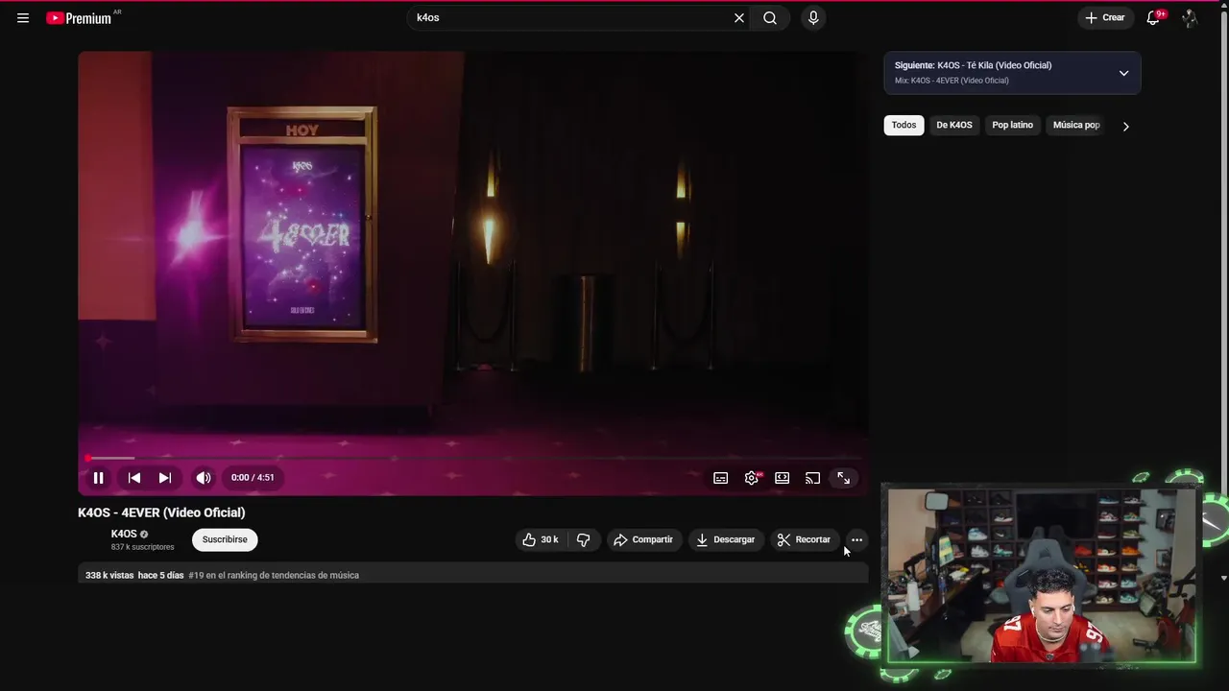Select the Todos filter chip
This screenshot has height=691, width=1229.
904,125
